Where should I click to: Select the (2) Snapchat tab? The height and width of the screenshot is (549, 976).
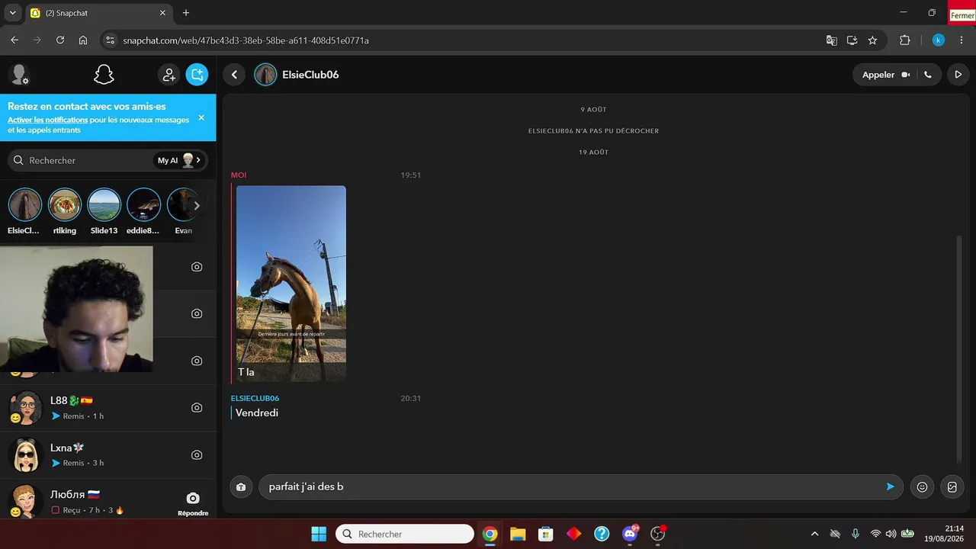point(99,13)
